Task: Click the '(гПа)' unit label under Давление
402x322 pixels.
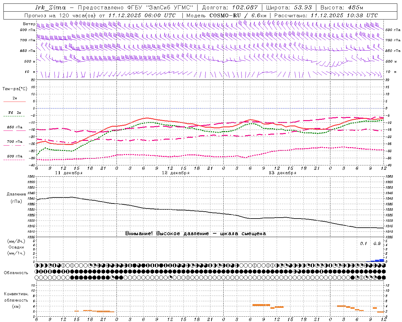Action: pyautogui.click(x=16, y=201)
